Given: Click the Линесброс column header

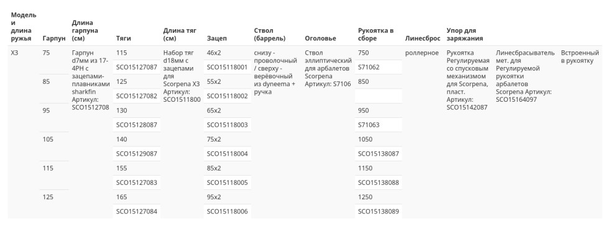Looking at the screenshot, I should 422,38.
